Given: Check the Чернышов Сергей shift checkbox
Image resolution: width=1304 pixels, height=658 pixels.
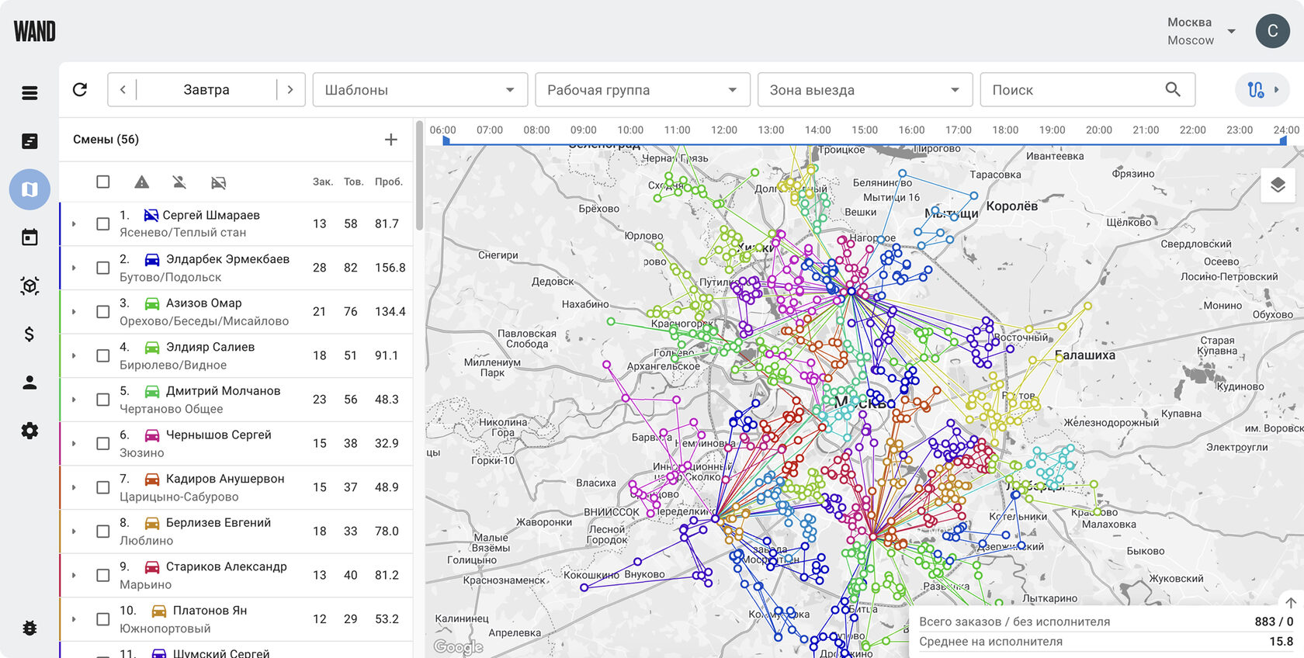Looking at the screenshot, I should tap(102, 444).
